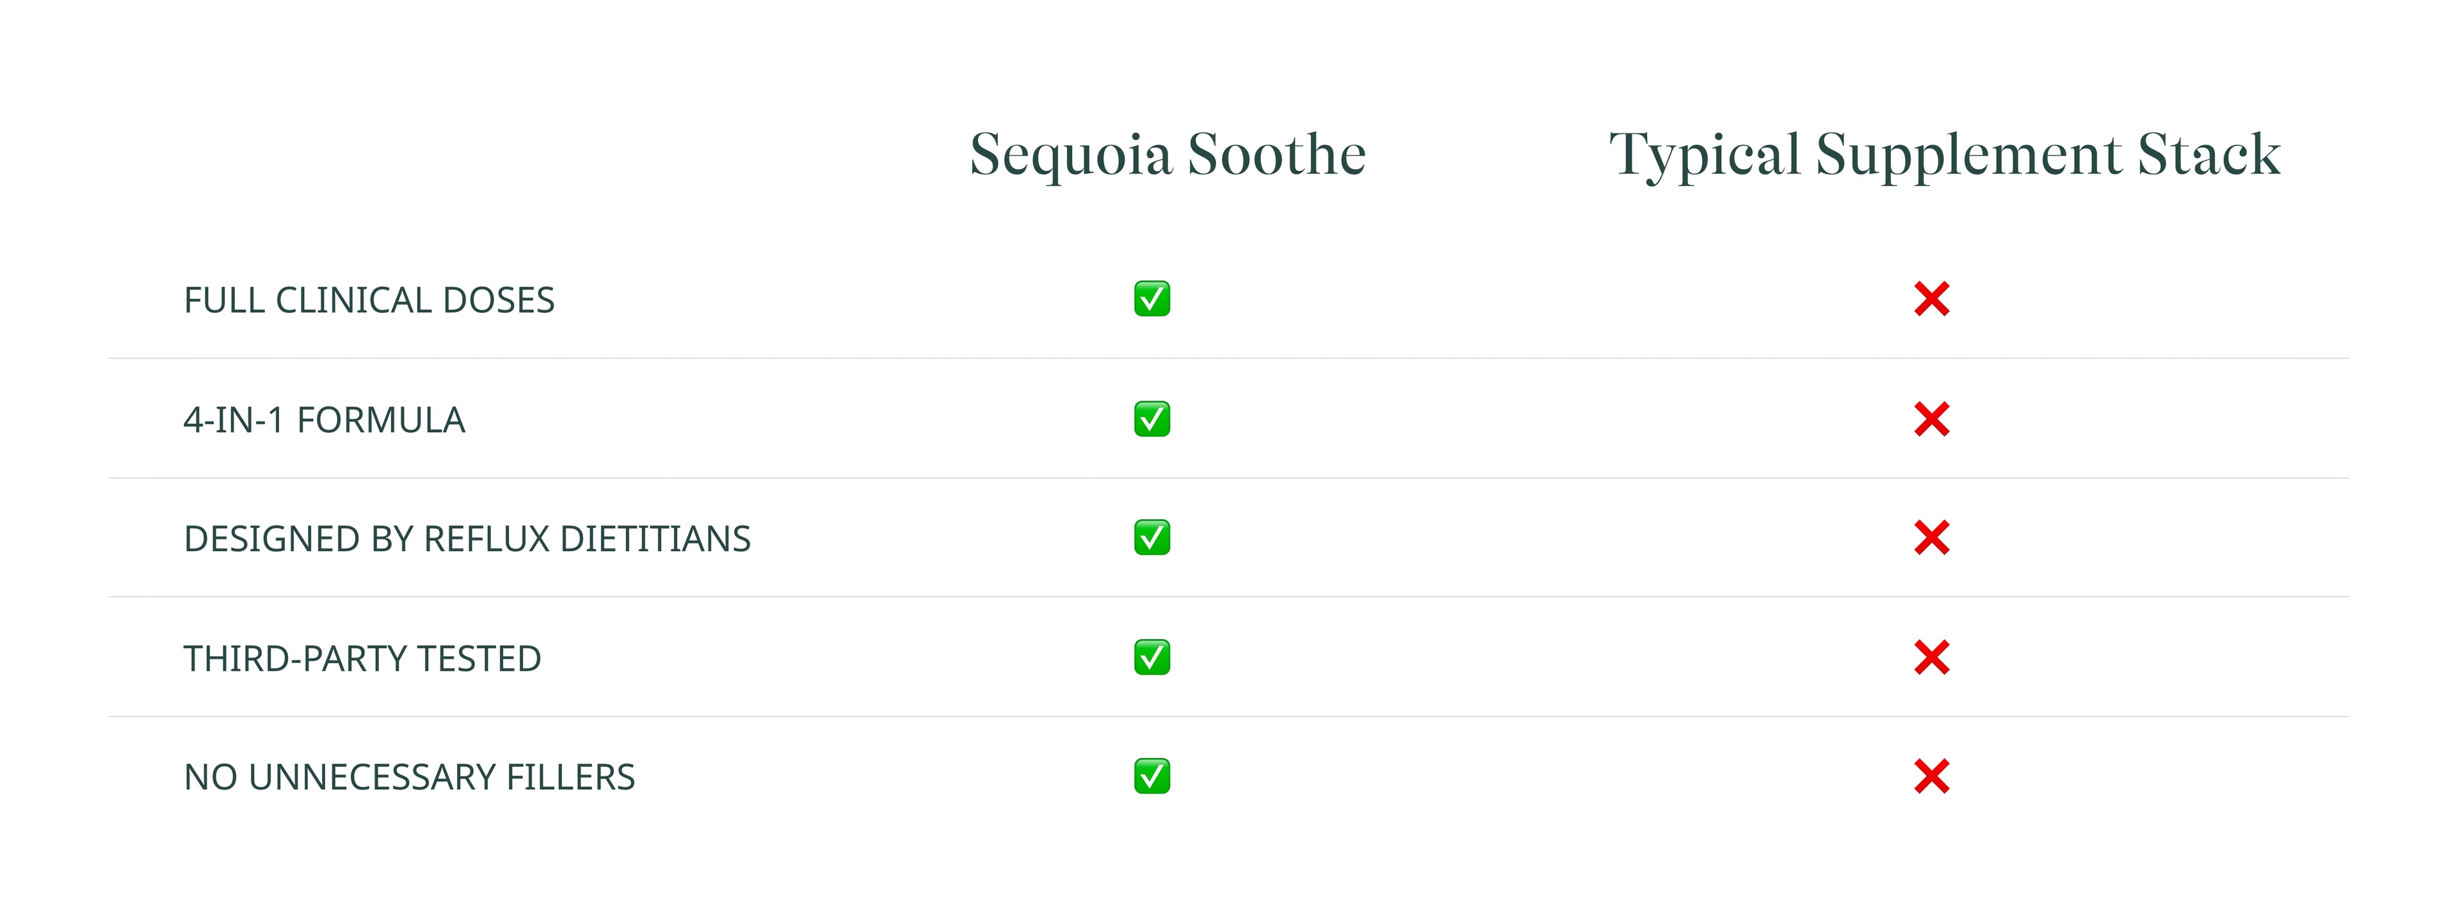Viewport: 2458px width, 921px height.
Task: Click green checkmark for 4-in-1 Formula
Action: tap(1152, 419)
